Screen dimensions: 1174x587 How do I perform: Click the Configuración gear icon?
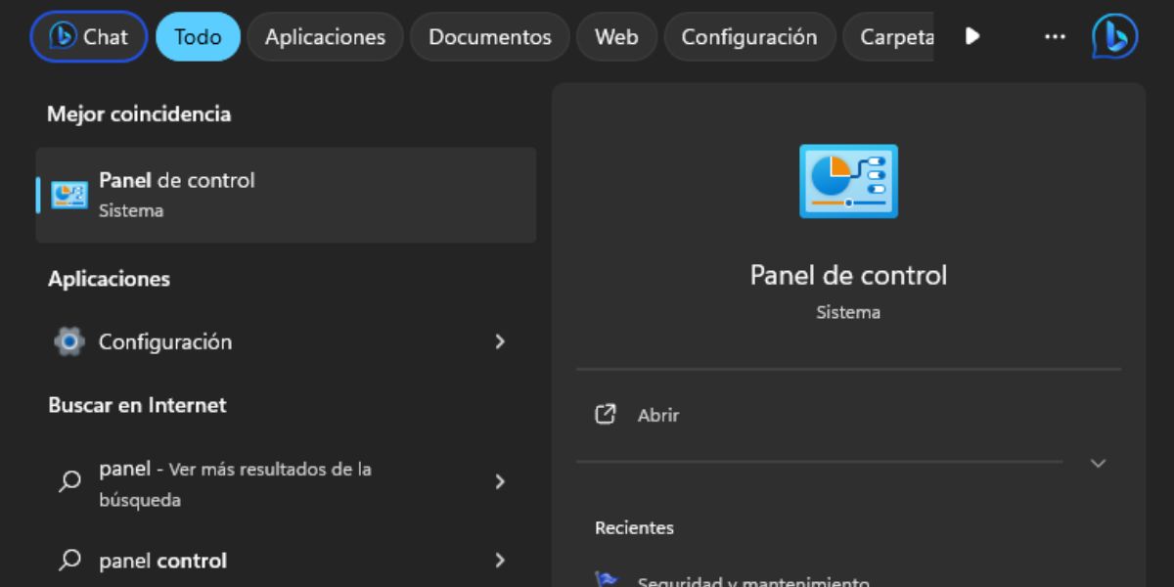[x=68, y=341]
